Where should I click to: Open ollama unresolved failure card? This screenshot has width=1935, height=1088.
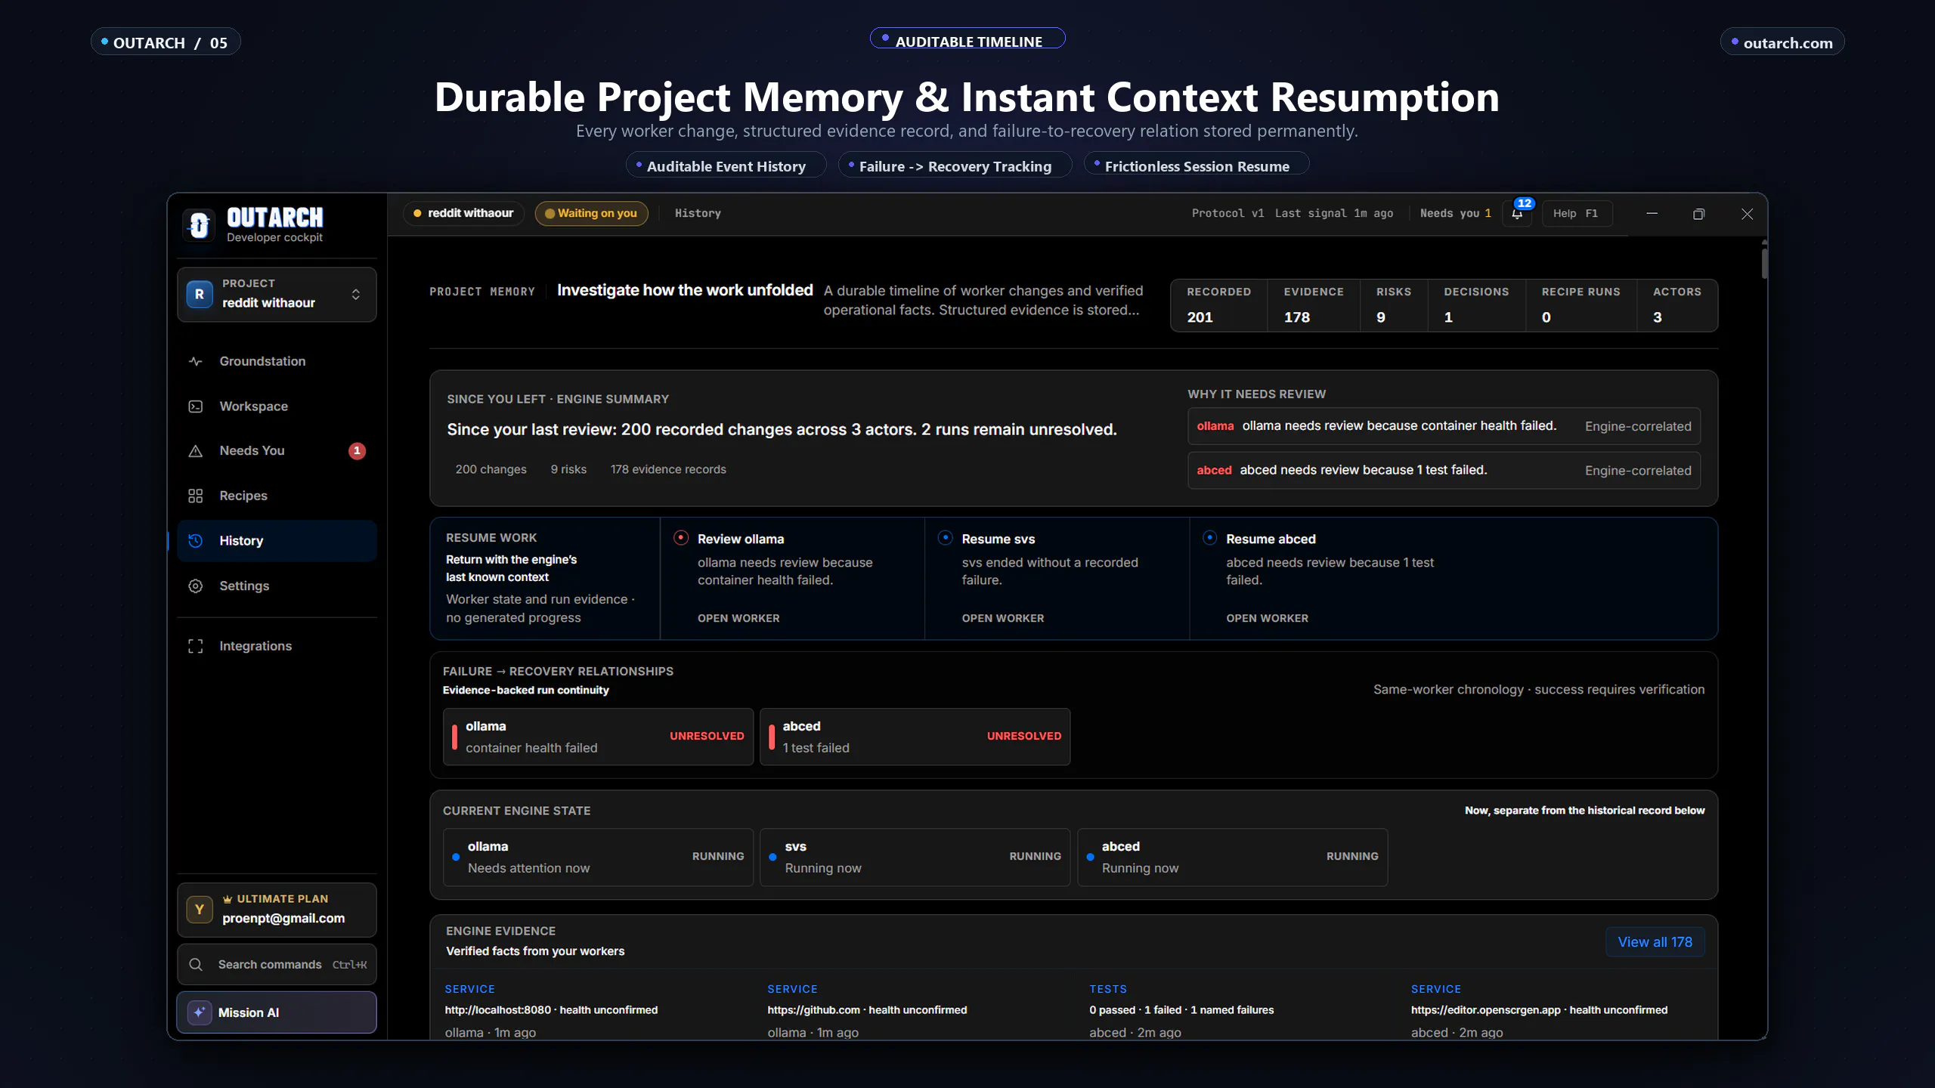[598, 737]
